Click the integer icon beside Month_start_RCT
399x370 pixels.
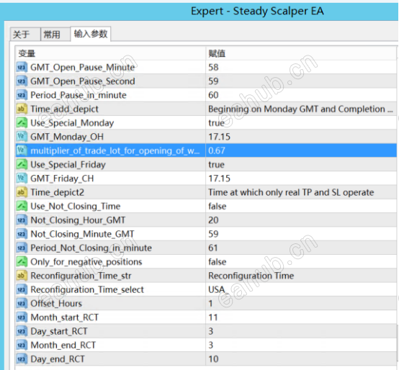point(22,317)
